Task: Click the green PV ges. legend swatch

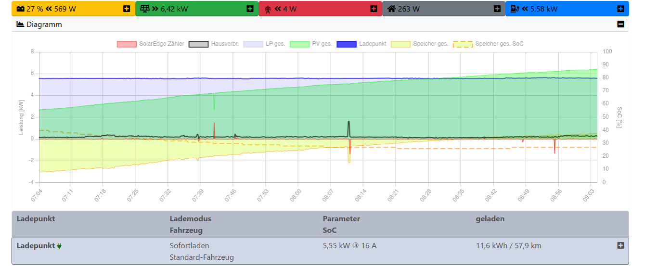Action: coord(299,44)
